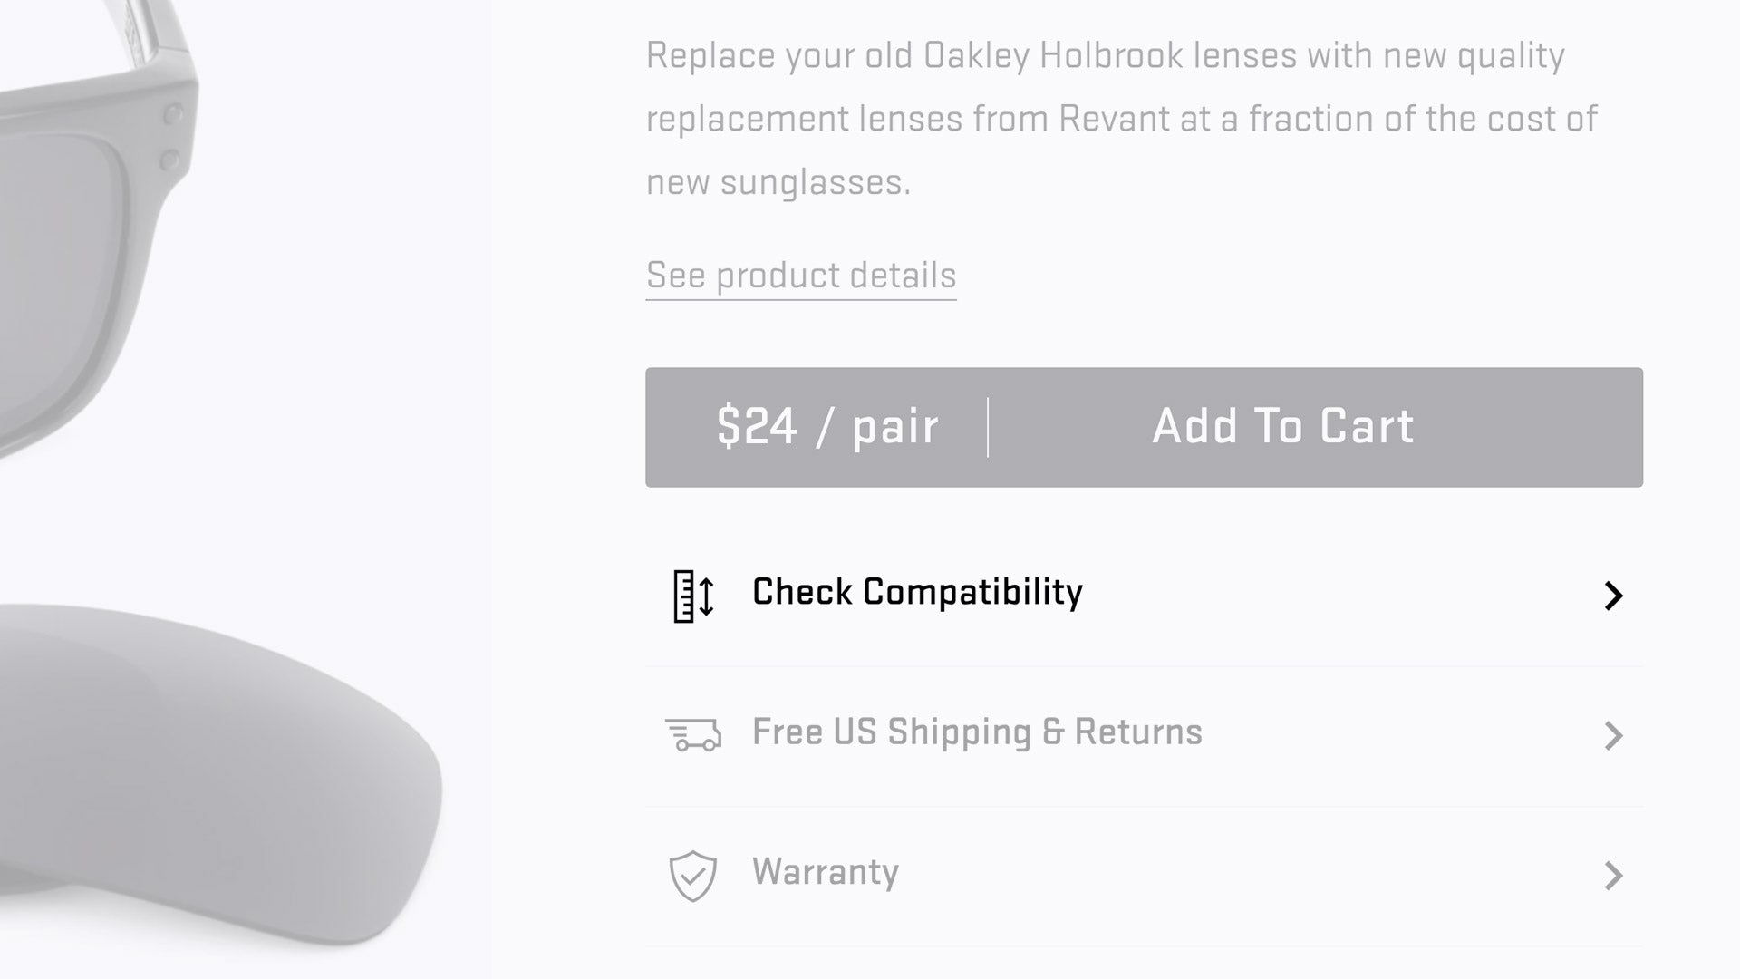Open the Warranty section chevron
The height and width of the screenshot is (979, 1740).
pyautogui.click(x=1612, y=876)
